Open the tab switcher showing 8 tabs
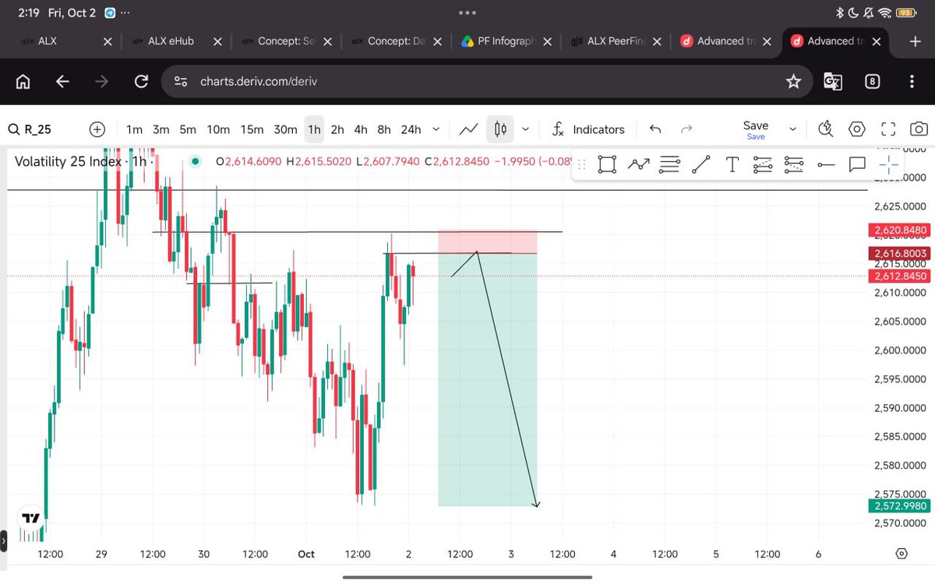This screenshot has height=584, width=935. 873,81
